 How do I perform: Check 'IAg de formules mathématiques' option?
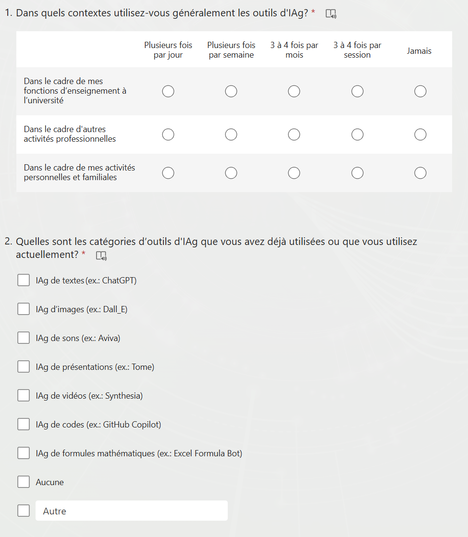pos(24,453)
